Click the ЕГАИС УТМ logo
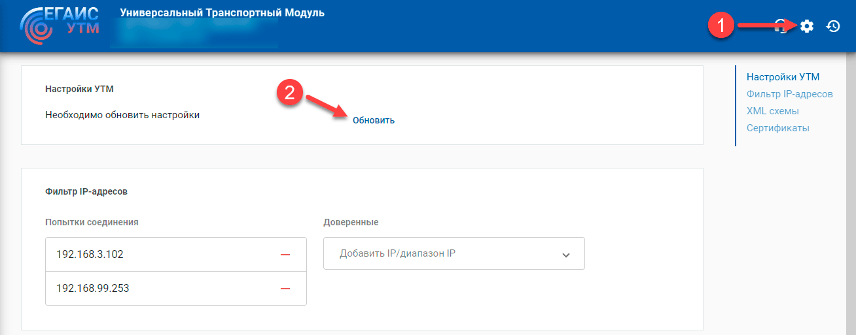Screen dimensions: 856x335 tap(60, 25)
